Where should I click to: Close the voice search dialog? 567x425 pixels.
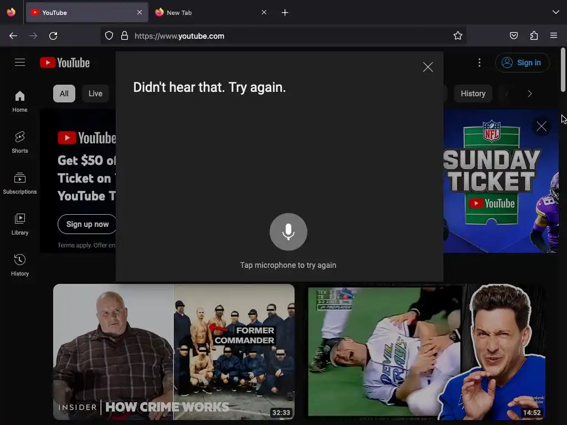pyautogui.click(x=428, y=67)
